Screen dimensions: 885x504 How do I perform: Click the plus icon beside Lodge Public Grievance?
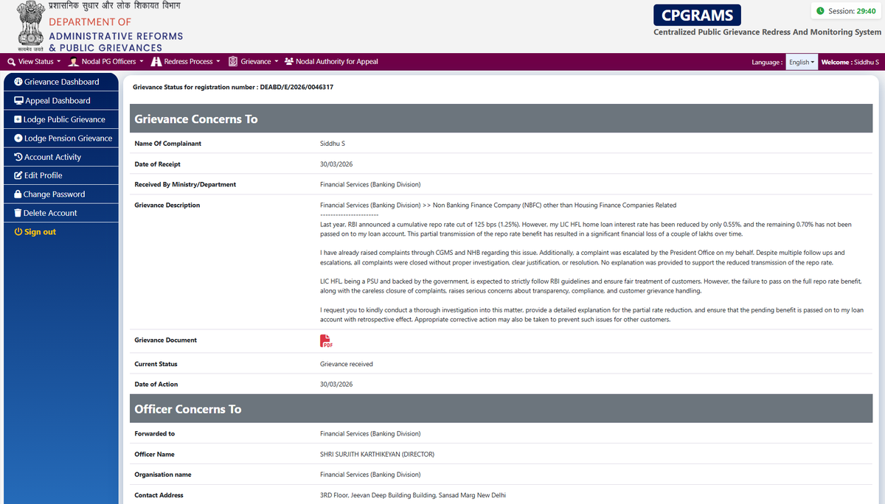point(18,119)
